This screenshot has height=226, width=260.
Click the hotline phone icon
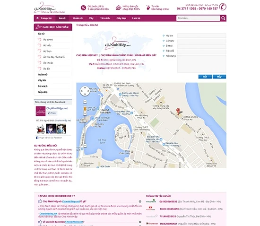pyautogui.click(x=223, y=7)
